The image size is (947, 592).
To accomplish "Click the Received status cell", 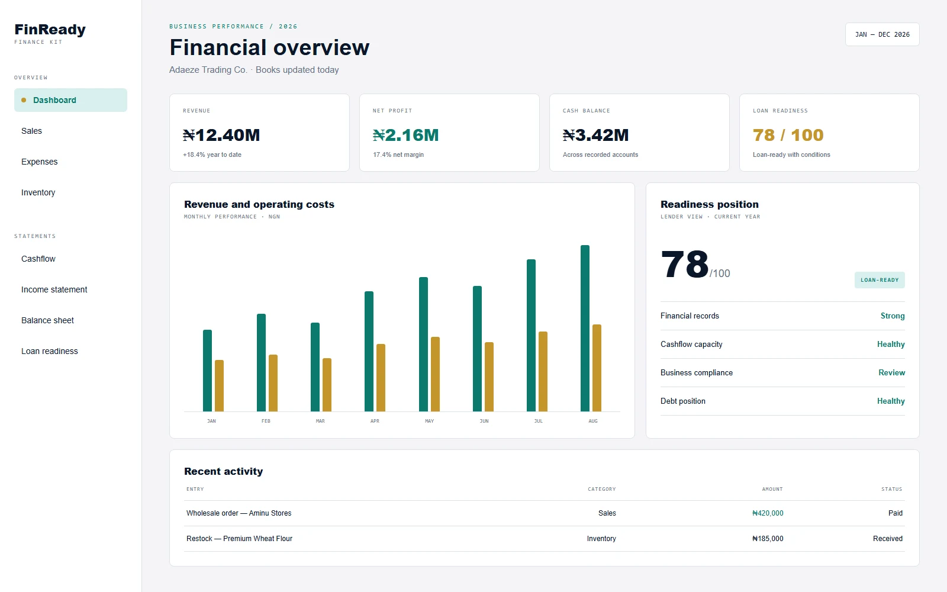I will 888,539.
